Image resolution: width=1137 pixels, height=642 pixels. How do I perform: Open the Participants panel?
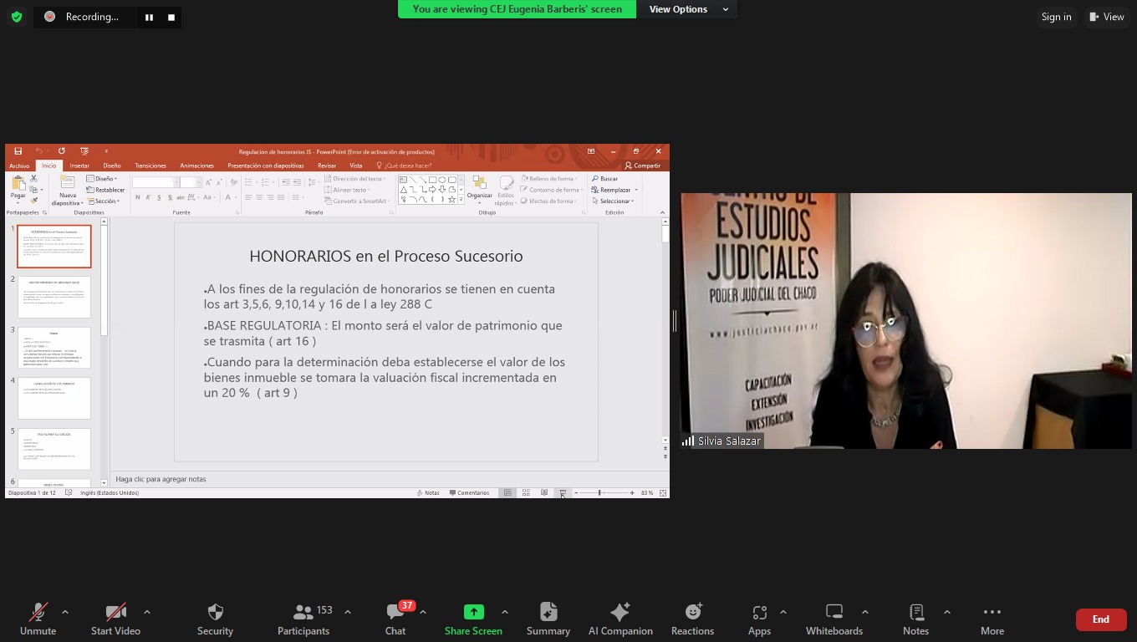(x=303, y=619)
